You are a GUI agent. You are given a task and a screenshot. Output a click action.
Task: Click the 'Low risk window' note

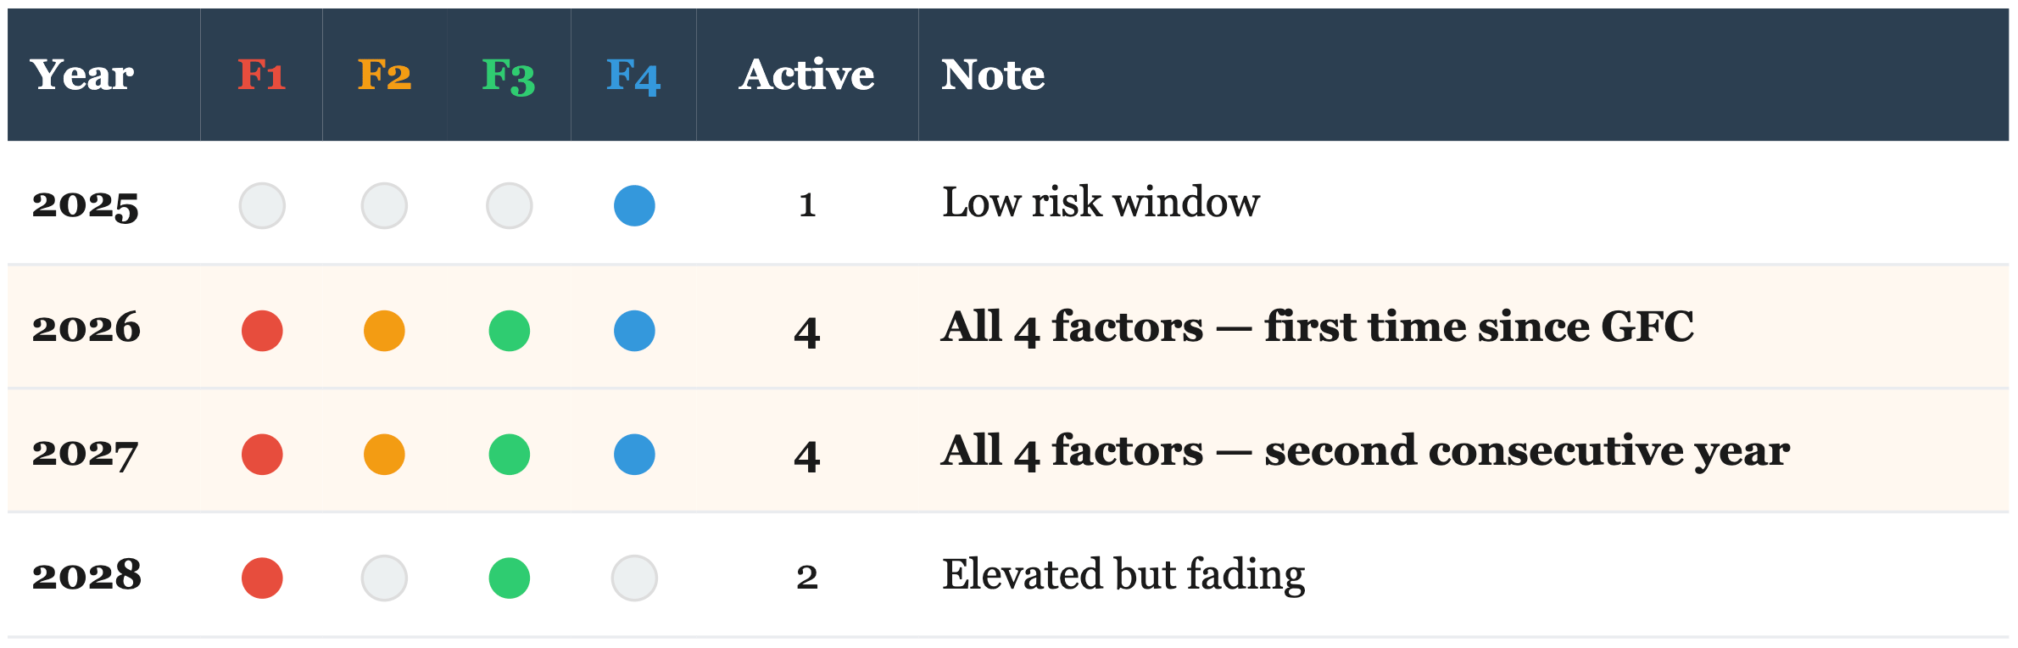click(1101, 203)
